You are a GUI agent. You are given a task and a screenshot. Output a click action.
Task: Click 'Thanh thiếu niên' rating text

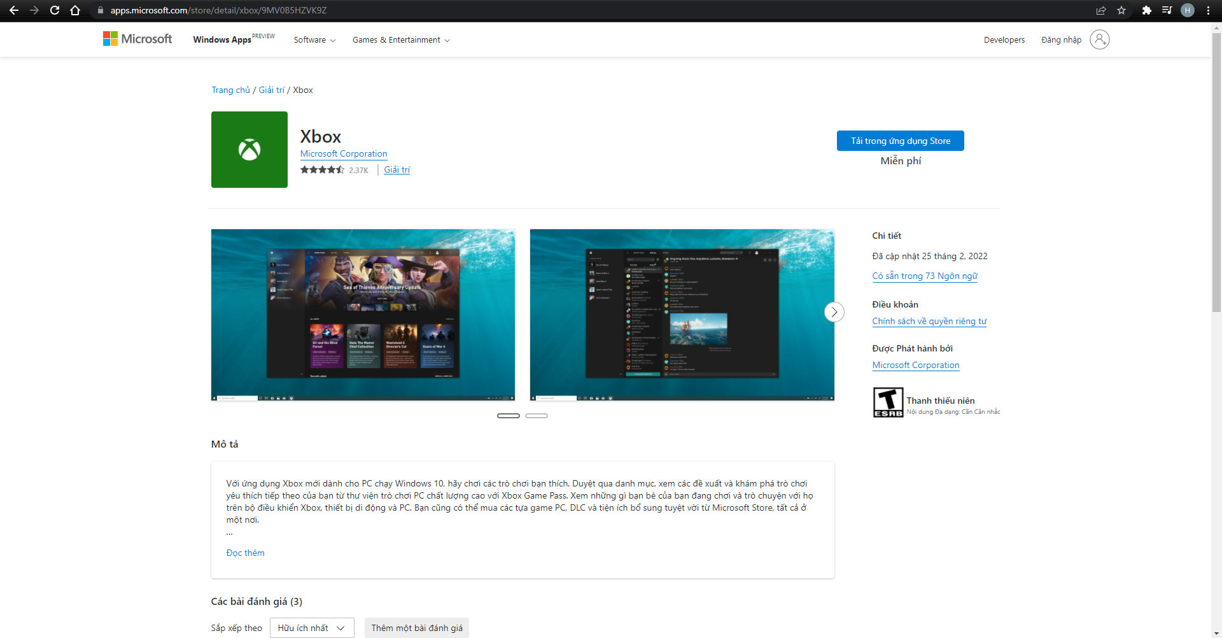pos(941,401)
